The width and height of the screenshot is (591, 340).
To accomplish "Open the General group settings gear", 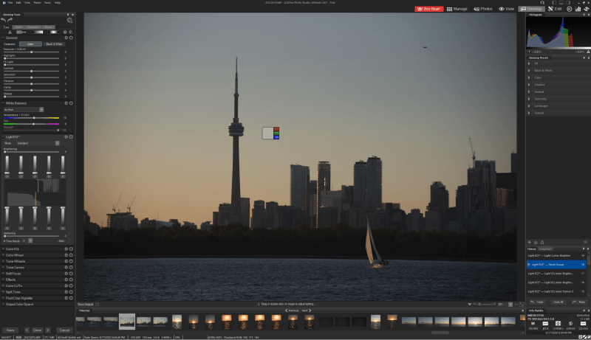I will coord(66,38).
